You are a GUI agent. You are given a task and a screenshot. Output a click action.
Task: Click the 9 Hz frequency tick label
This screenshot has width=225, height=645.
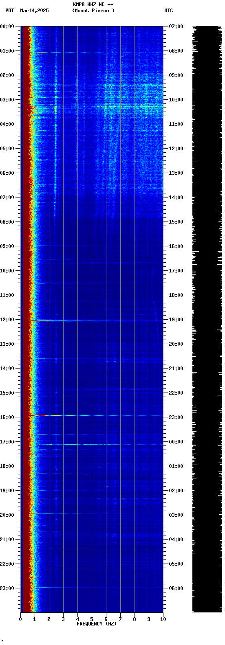149,619
